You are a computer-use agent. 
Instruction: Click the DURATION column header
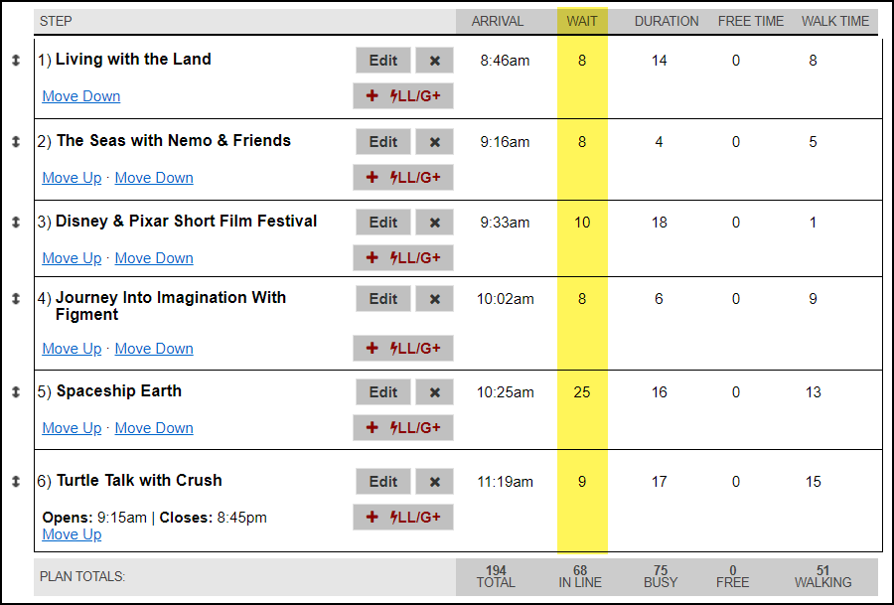(x=667, y=21)
